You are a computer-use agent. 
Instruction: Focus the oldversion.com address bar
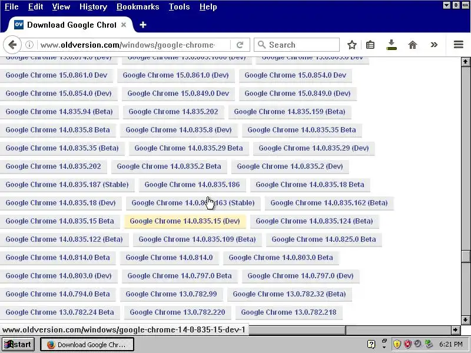click(132, 45)
